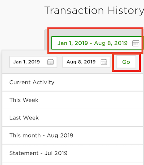Open calendar picker beside Aug 8, 2019
The height and width of the screenshot is (165, 144).
pos(104,62)
